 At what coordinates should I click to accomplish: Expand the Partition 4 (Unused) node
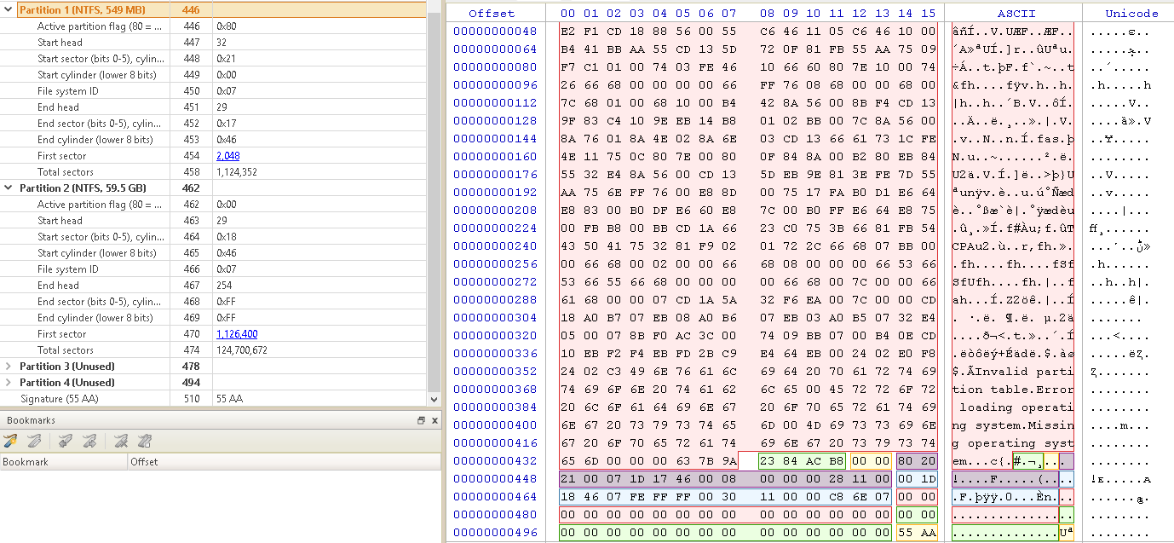pyautogui.click(x=9, y=383)
